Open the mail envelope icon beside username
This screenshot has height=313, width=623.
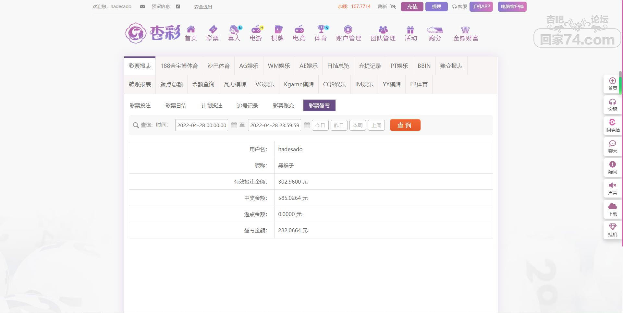142,6
